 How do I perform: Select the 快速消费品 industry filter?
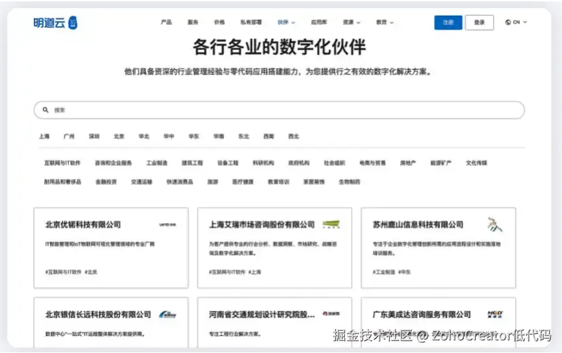tap(180, 182)
